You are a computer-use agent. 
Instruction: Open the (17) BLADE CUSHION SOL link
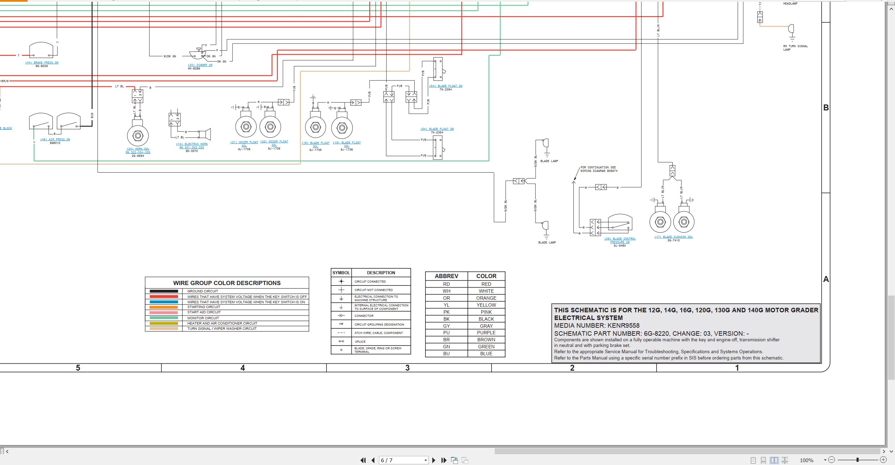[x=673, y=237]
